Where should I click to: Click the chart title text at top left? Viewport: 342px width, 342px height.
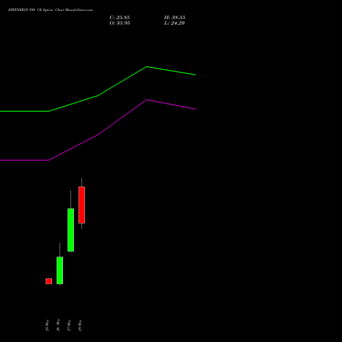51,10
